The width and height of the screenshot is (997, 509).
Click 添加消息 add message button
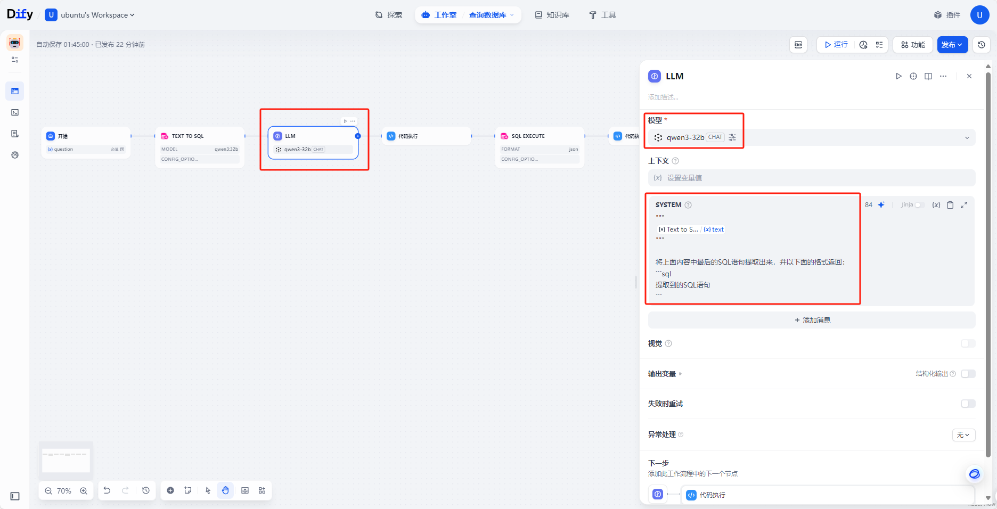pos(812,320)
